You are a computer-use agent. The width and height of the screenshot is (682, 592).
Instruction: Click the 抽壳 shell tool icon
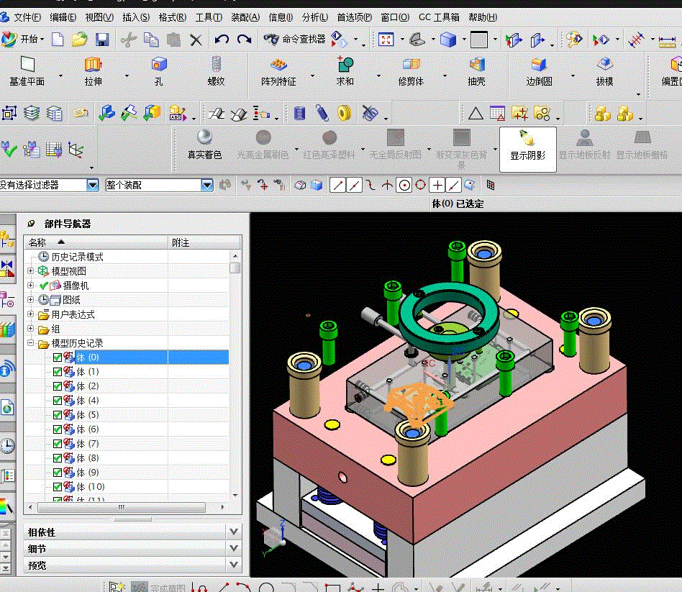[477, 64]
